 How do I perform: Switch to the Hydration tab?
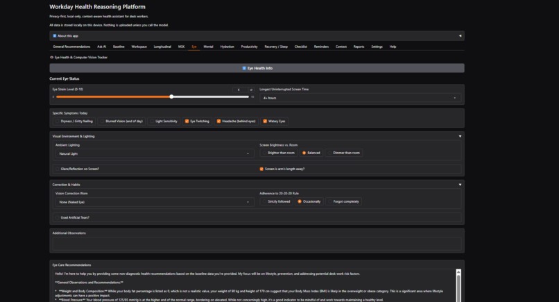227,47
